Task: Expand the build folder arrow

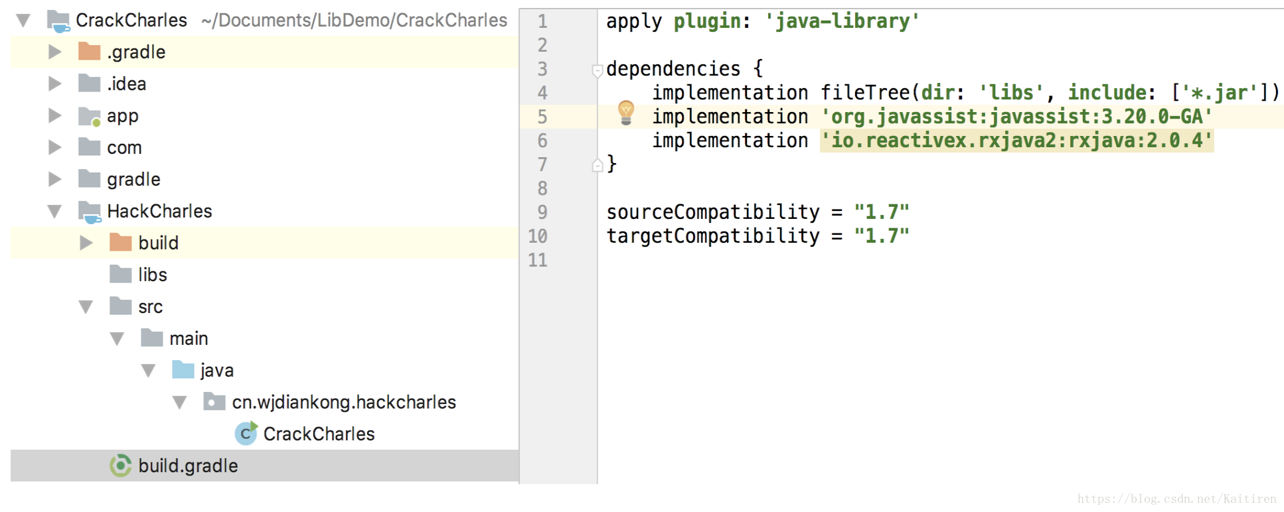Action: (x=86, y=243)
